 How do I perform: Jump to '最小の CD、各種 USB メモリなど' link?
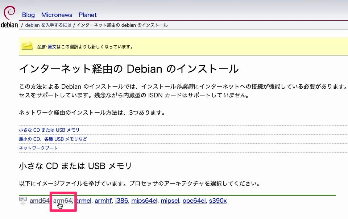53,139
